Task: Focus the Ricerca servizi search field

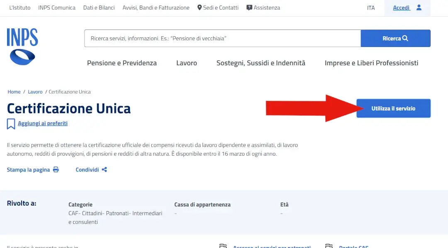Action: [x=223, y=38]
